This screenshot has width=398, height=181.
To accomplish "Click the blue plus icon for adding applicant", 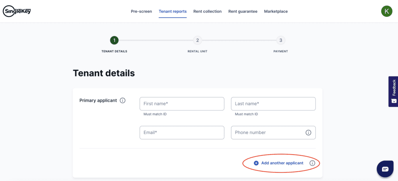I will (256, 163).
